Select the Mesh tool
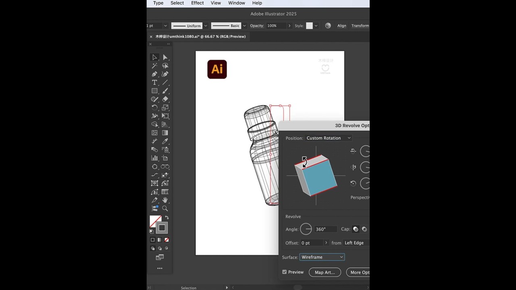The image size is (516, 290). tap(154, 133)
